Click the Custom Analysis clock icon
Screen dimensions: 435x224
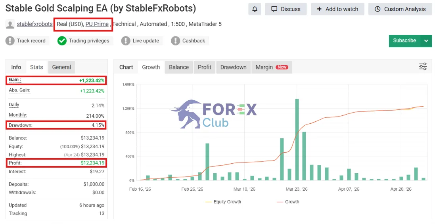[377, 9]
